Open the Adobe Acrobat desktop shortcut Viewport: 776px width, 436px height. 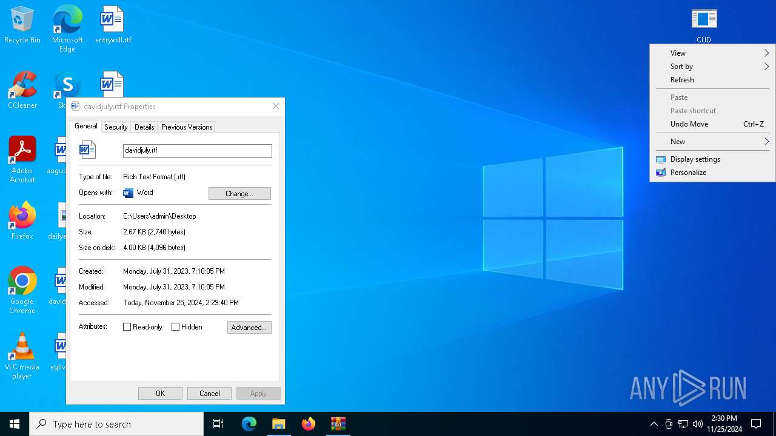click(22, 160)
